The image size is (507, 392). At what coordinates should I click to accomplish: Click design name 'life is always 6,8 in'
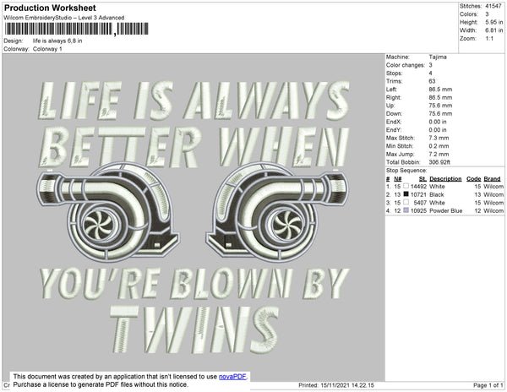tap(57, 41)
